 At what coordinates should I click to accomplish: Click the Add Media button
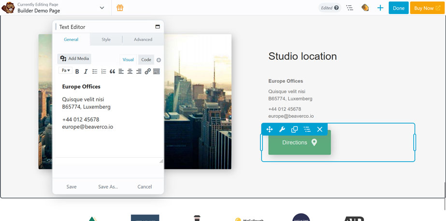coord(74,58)
